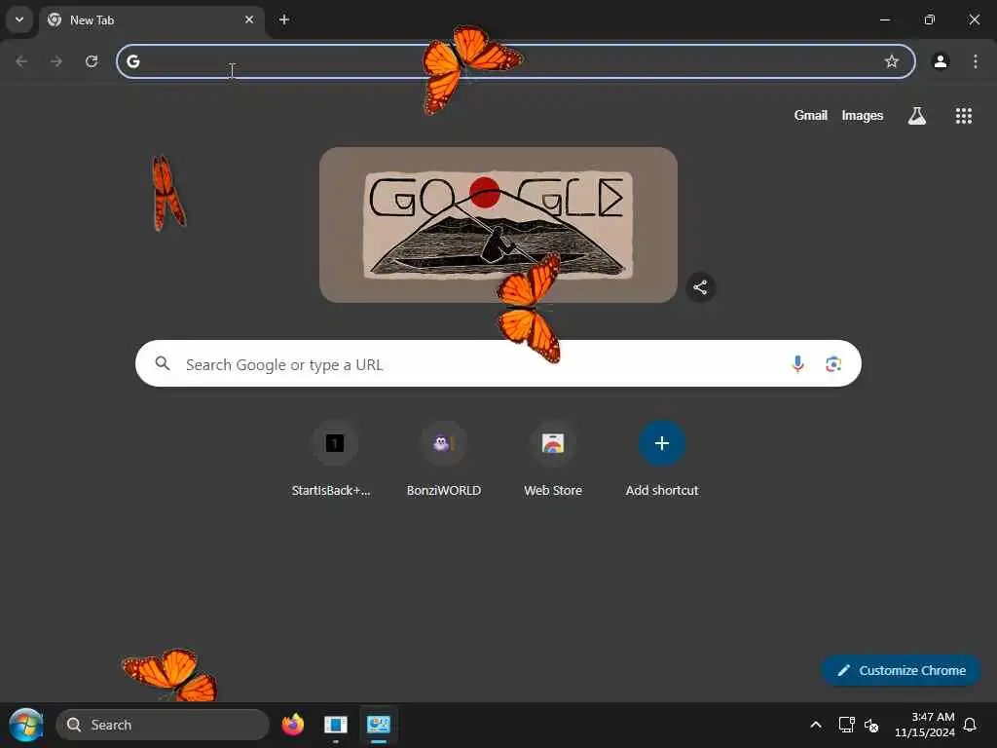Share the Google Doodle
Image resolution: width=997 pixels, height=748 pixels.
click(x=700, y=287)
